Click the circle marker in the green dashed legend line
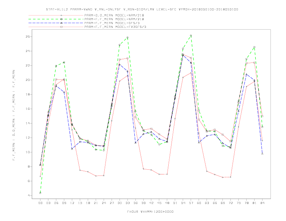 61,19
